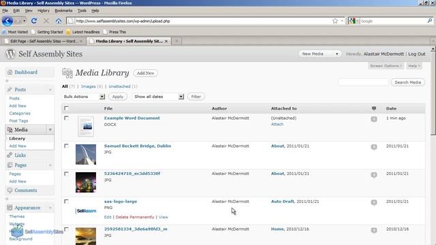The image size is (436, 245).
Task: Go back with the Firefox back arrow
Action: click(x=7, y=21)
